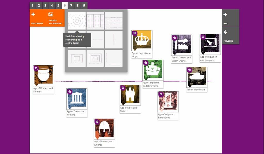Switch to page tab 1

(x=33, y=6)
